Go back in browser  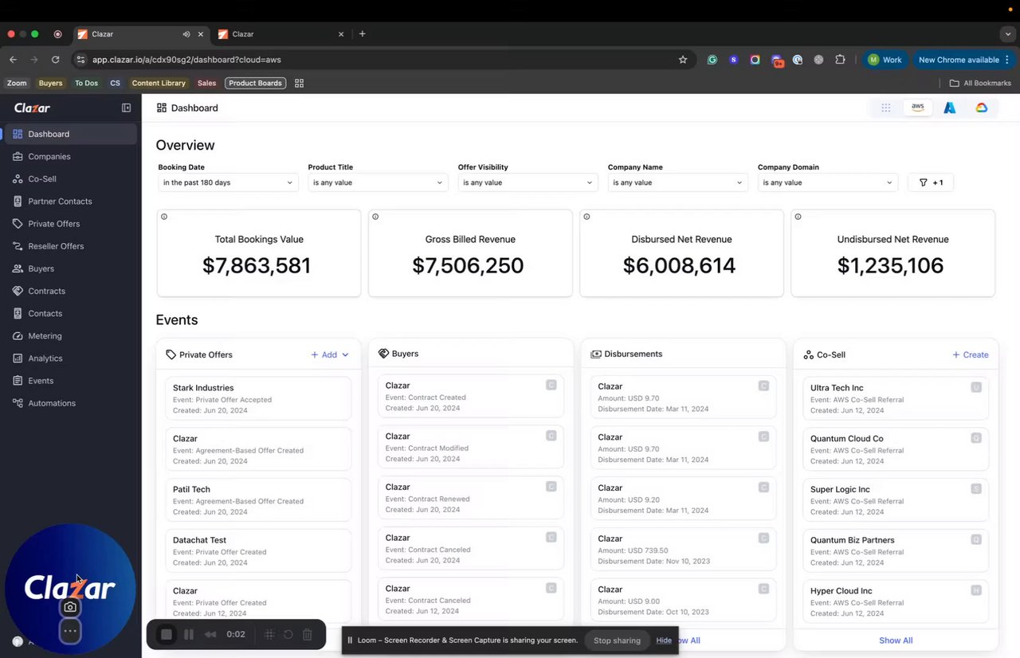coord(13,60)
